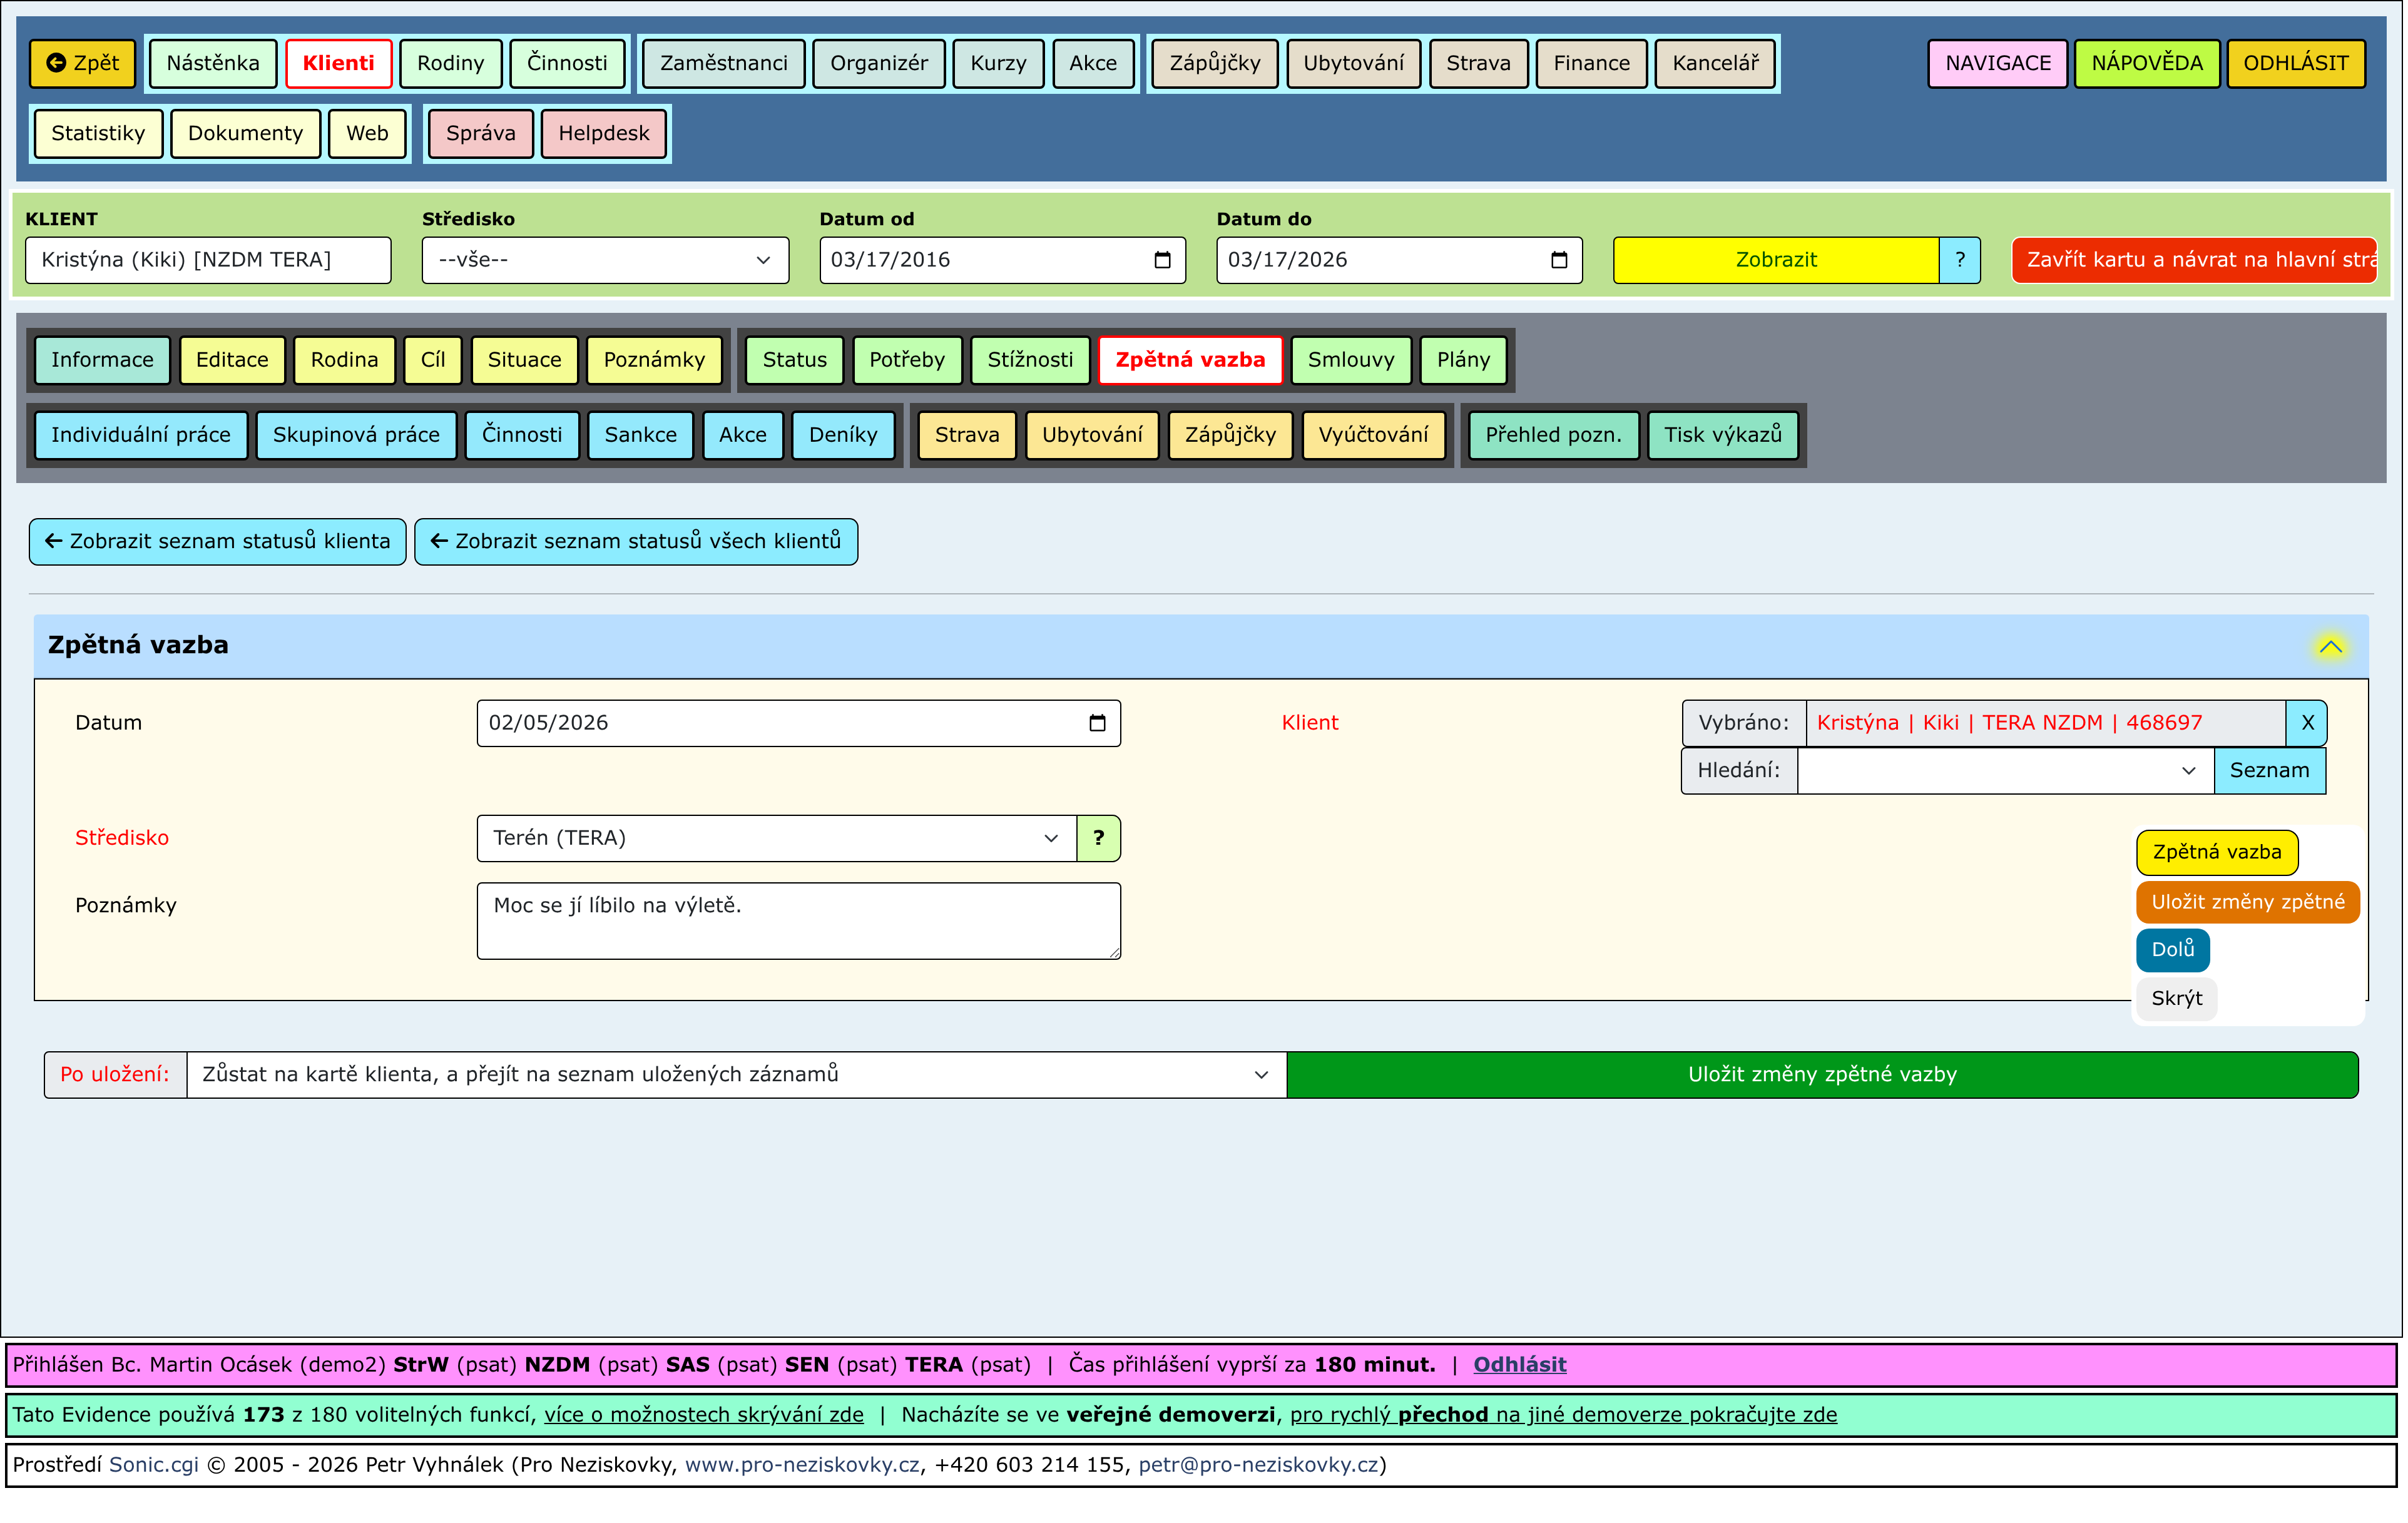Expand the Středisko --vše-- filter dropdown
Screen dimensions: 2408x1523
[x=605, y=260]
